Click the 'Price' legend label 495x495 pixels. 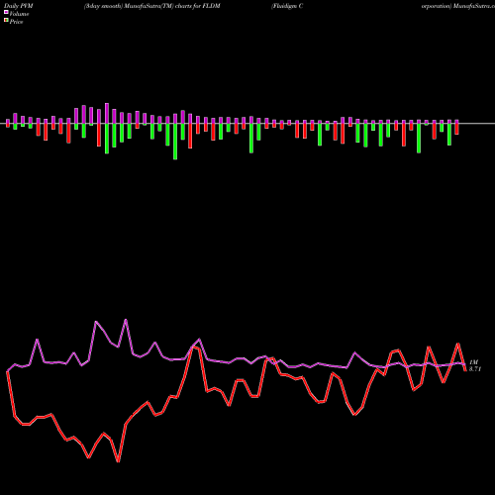16,22
